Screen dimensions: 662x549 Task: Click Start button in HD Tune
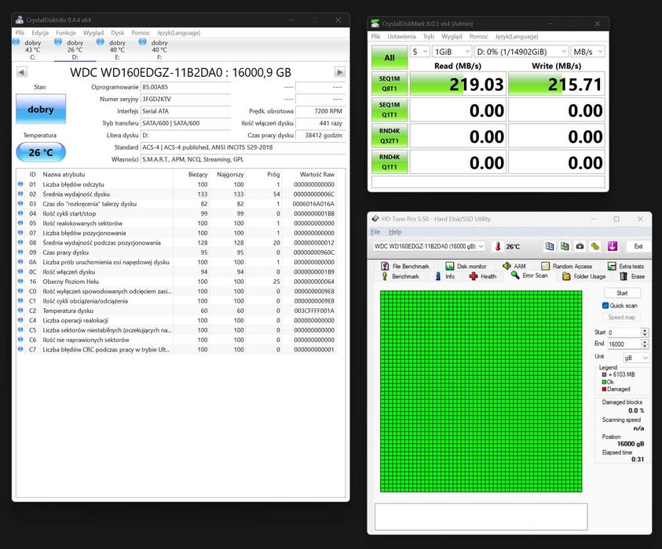(622, 293)
